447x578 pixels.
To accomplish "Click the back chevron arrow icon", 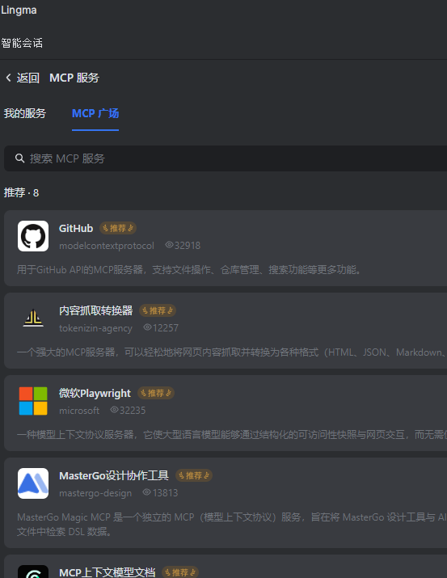I will coord(8,78).
